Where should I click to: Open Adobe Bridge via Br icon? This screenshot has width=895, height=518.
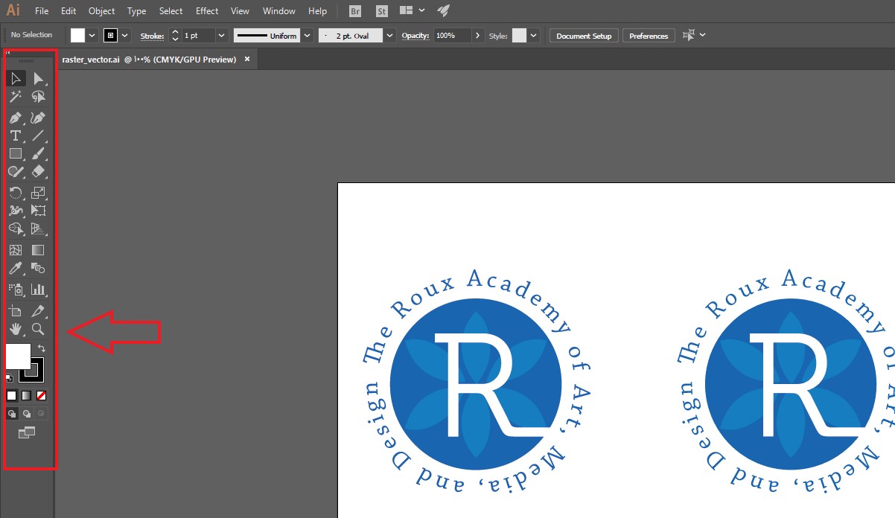pos(356,11)
